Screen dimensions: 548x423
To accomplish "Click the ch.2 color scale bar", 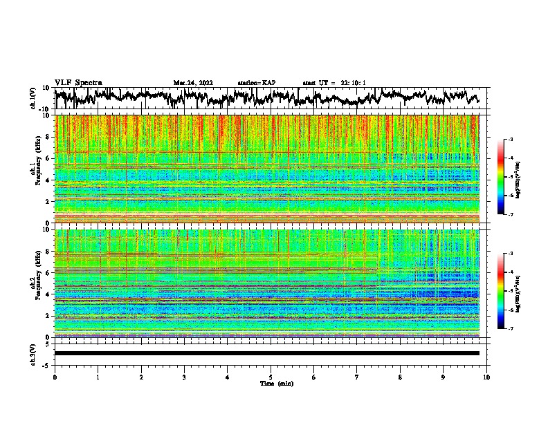I will point(501,291).
